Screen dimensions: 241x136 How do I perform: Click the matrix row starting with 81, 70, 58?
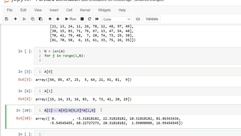[x=93, y=40]
